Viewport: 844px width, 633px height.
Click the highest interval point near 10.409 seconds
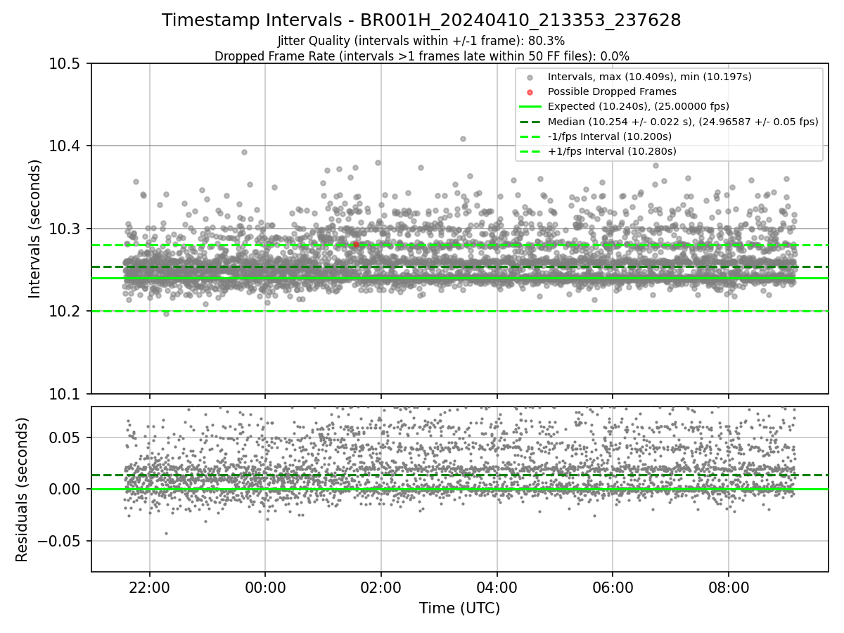point(463,139)
